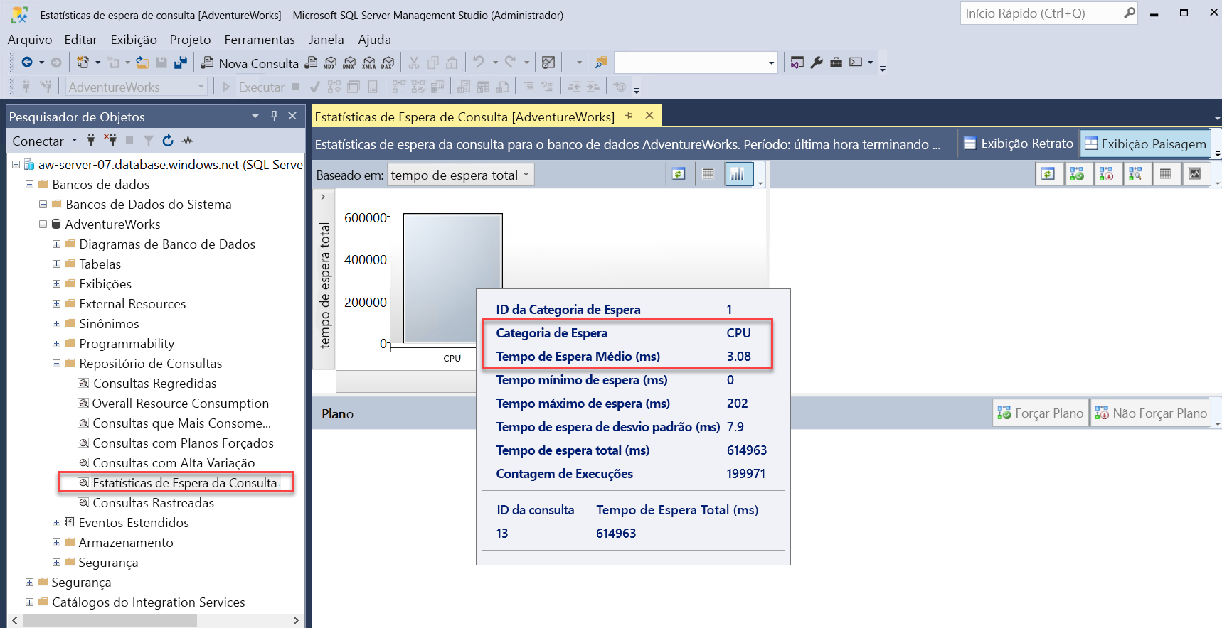Click the navigate back arrow icon
Screen dimensions: 1222x628
tap(27, 63)
